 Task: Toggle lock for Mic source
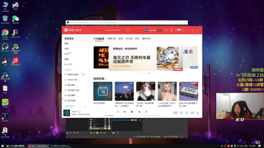tap(109, 126)
